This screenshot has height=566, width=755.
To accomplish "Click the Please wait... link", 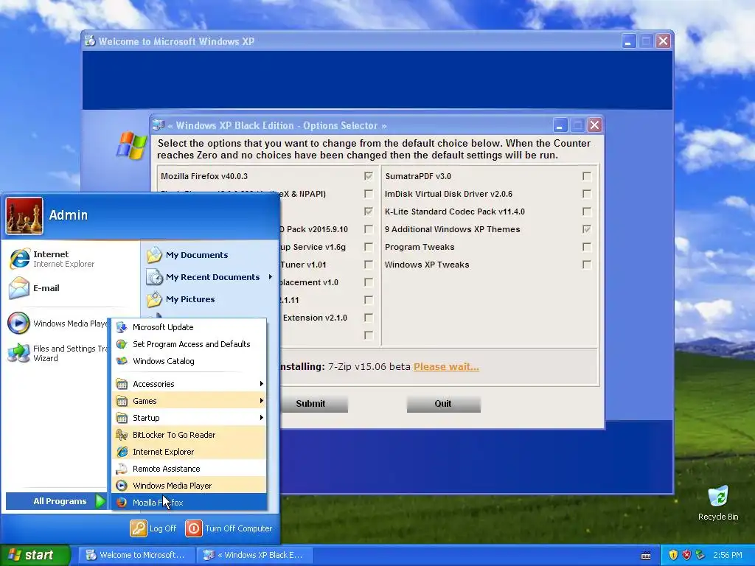I will point(446,367).
